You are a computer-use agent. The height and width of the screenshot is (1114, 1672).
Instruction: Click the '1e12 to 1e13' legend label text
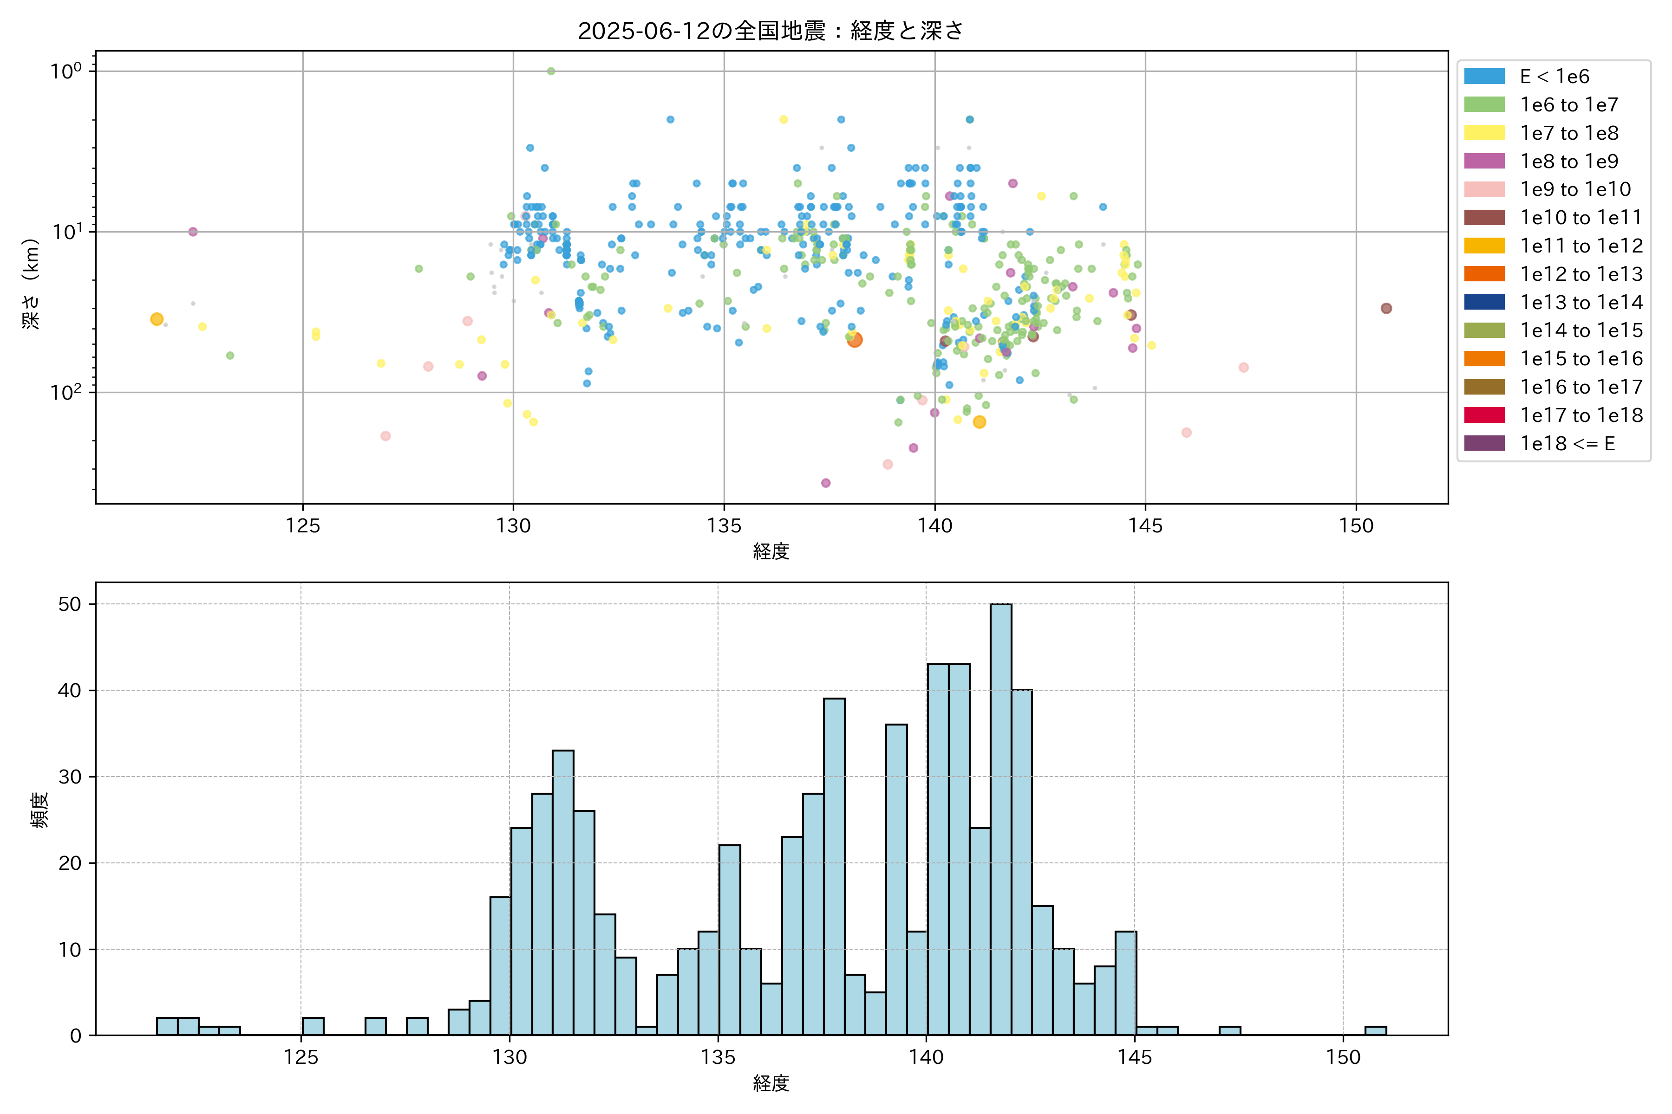click(x=1581, y=274)
